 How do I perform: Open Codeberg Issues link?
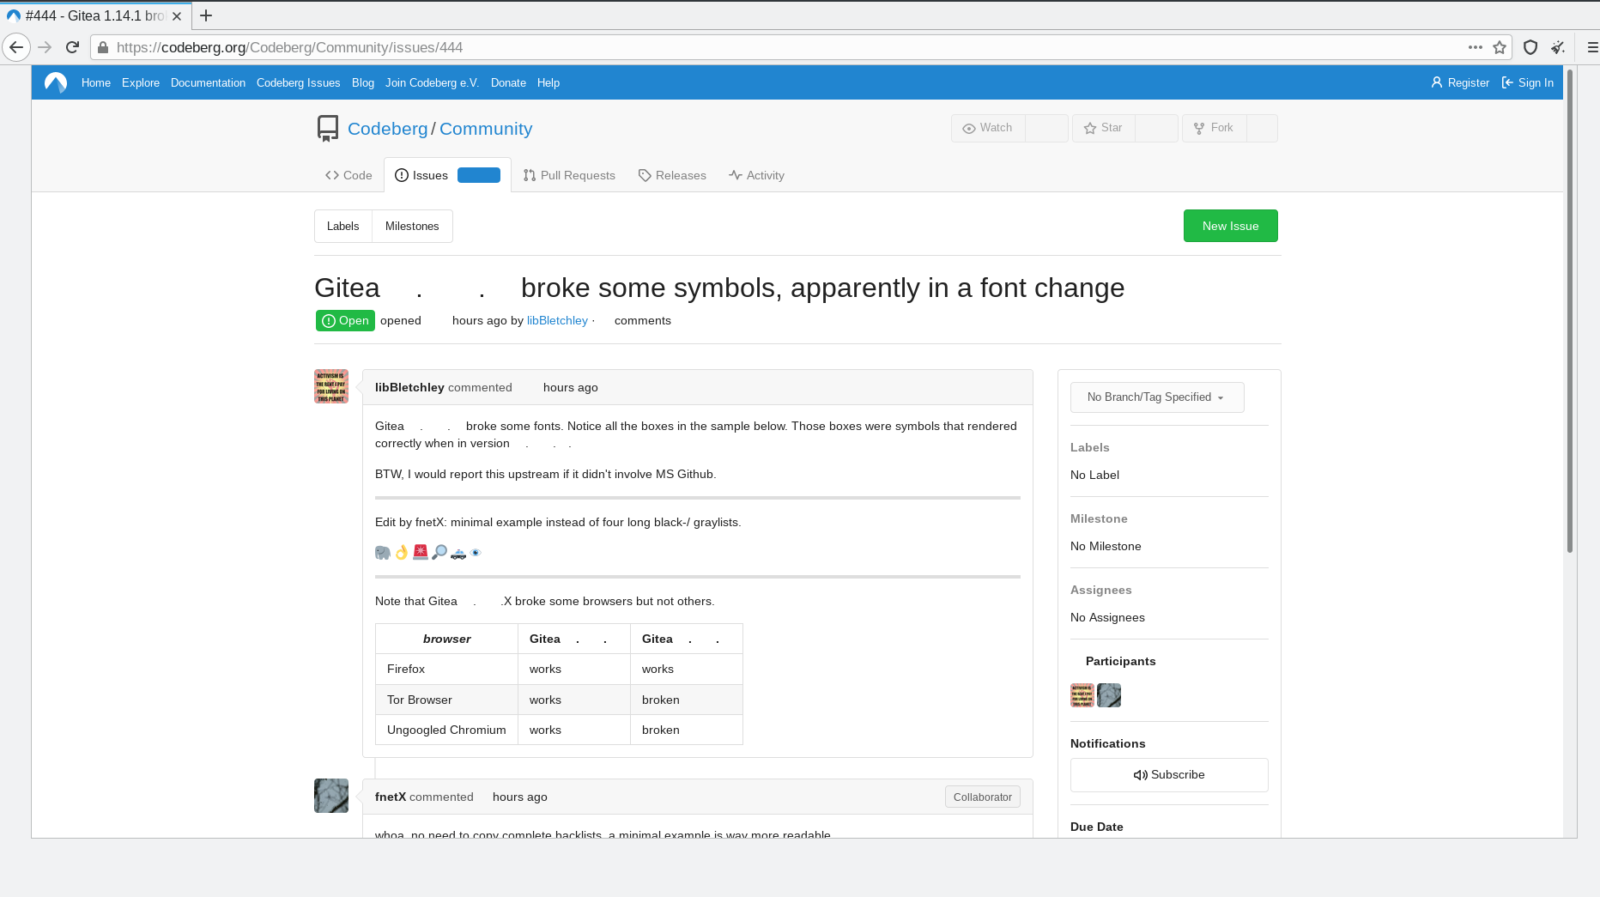click(298, 83)
